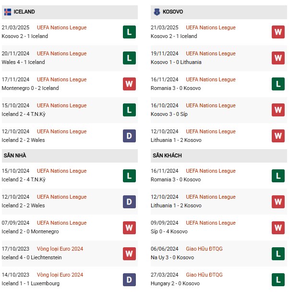289x292 pixels.
Task: Click D badge for Iceland 1-1 Luxembourg
Action: pyautogui.click(x=129, y=279)
